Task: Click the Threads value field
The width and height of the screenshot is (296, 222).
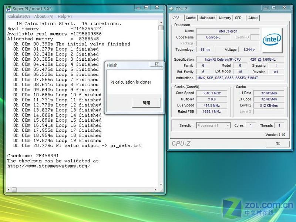Action: (x=279, y=125)
